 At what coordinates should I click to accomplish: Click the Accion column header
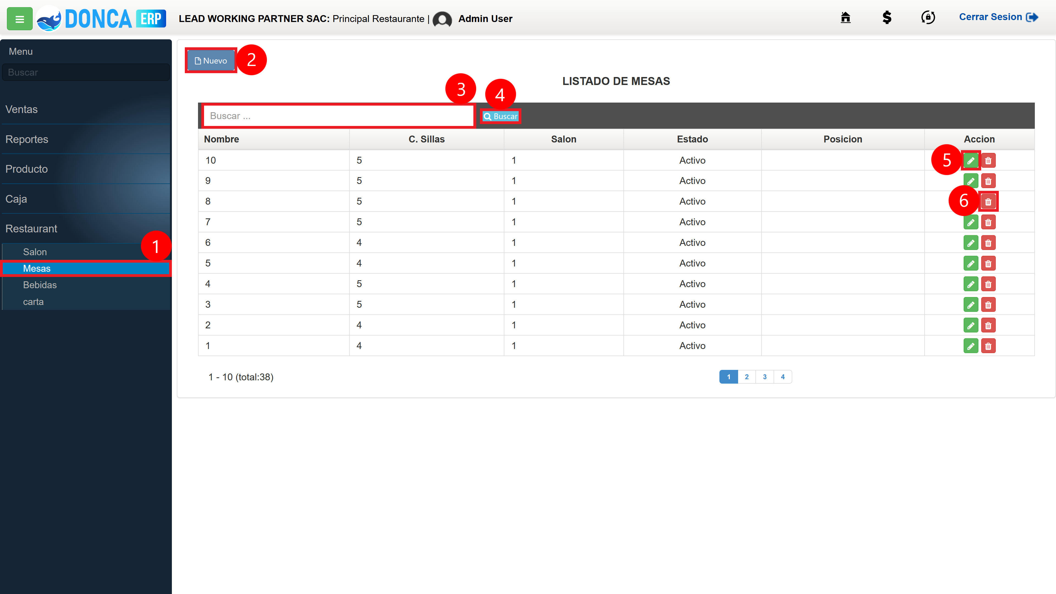979,139
